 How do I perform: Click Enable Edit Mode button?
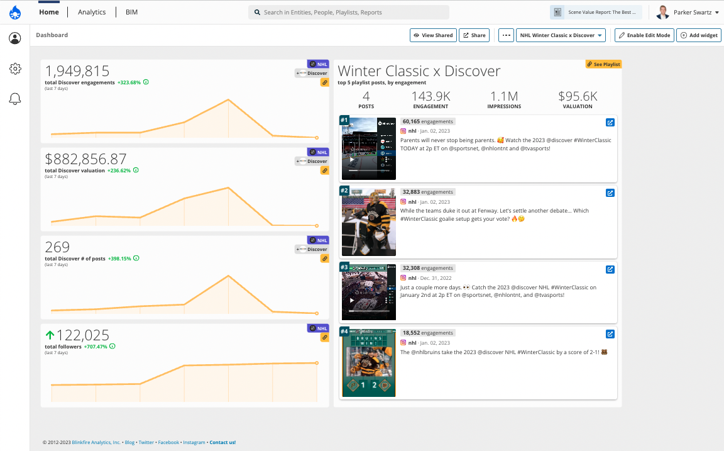pos(645,35)
